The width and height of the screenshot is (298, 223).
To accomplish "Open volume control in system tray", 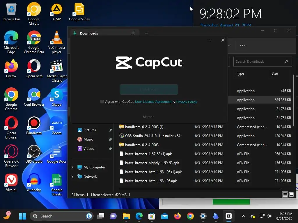I will click(x=269, y=216).
